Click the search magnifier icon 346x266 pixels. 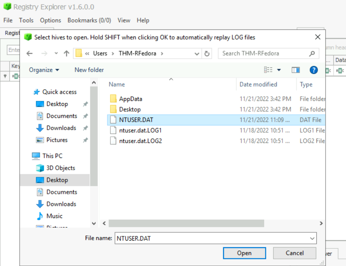coord(312,53)
